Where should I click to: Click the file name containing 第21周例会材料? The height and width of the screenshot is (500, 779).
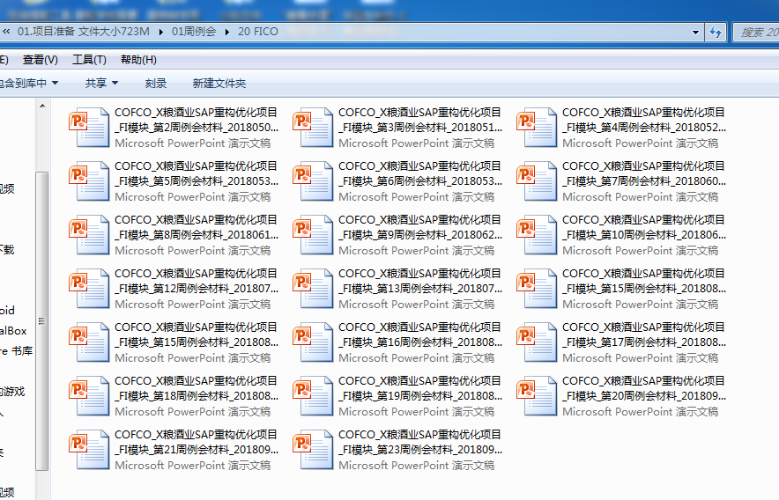click(x=197, y=442)
